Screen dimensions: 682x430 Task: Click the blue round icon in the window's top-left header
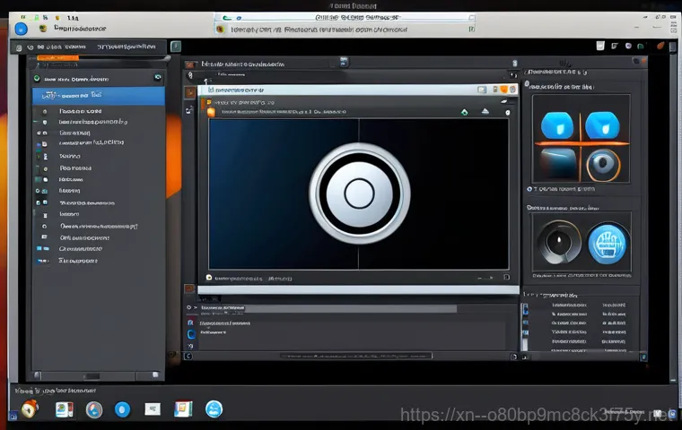pyautogui.click(x=21, y=29)
